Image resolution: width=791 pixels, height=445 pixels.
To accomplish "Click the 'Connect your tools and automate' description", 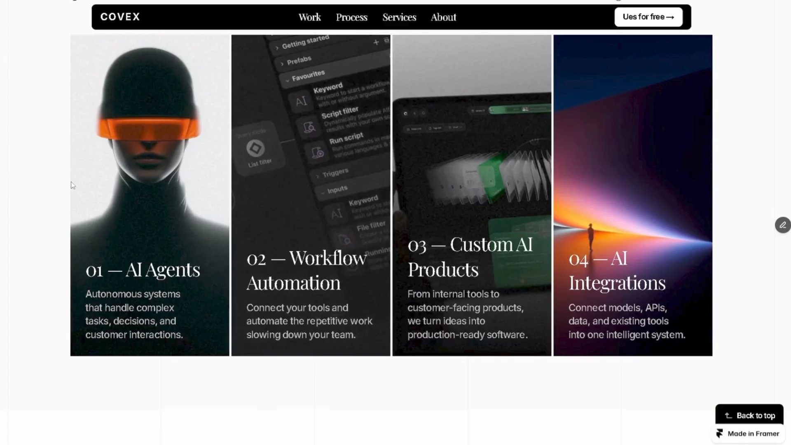I will 309,321.
